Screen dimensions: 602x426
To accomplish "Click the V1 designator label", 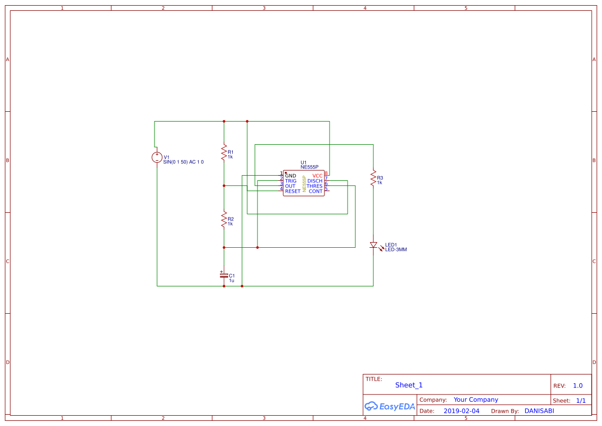I will 166,157.
